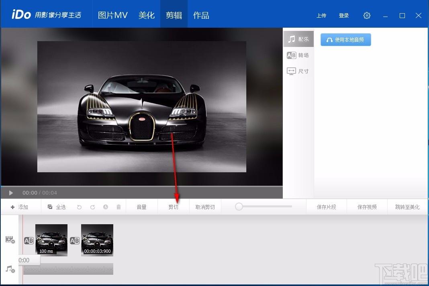Click the 使用本地音频 button
Viewport: 429px width, 286px height.
(x=346, y=40)
